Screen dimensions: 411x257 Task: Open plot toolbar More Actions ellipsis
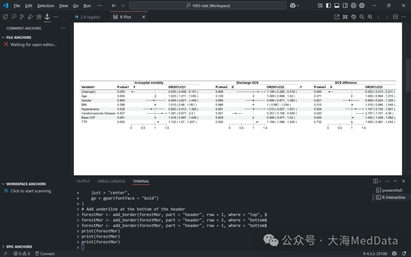404,17
